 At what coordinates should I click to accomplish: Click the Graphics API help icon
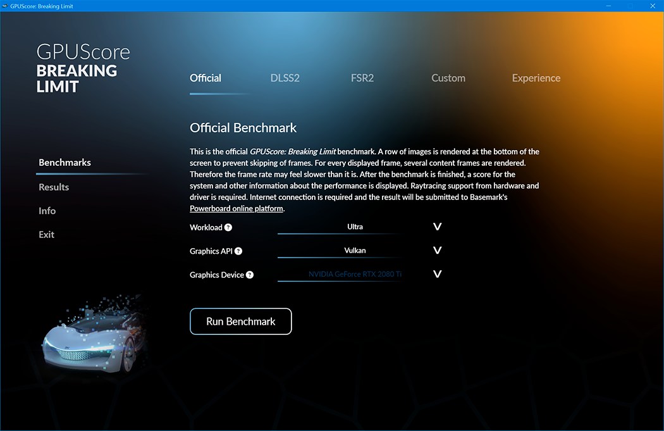[238, 251]
